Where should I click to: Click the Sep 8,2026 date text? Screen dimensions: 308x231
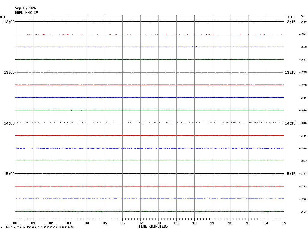(25, 8)
